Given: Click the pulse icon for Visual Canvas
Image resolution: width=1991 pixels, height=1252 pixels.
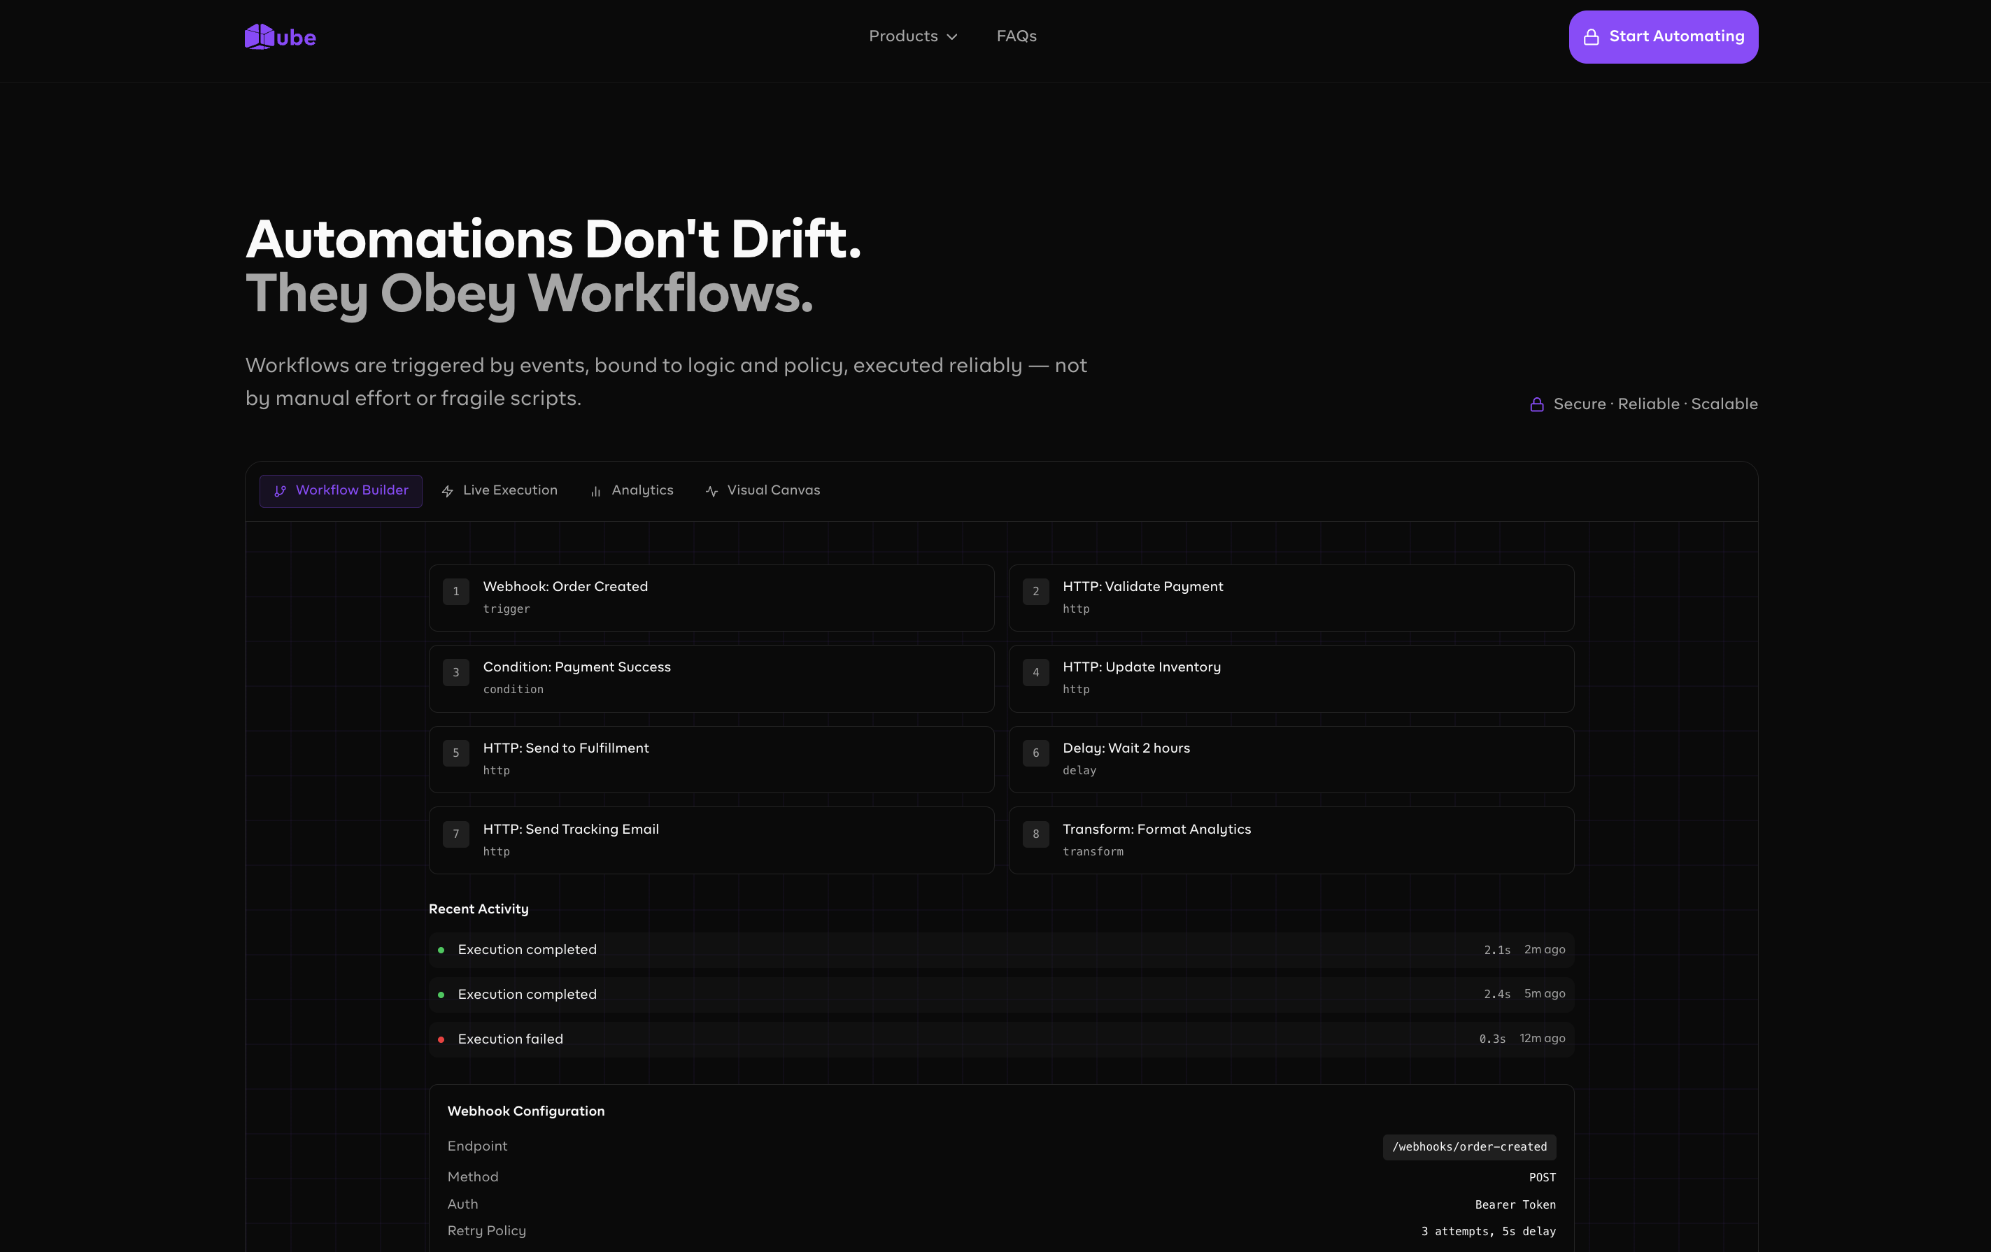Looking at the screenshot, I should click(711, 491).
